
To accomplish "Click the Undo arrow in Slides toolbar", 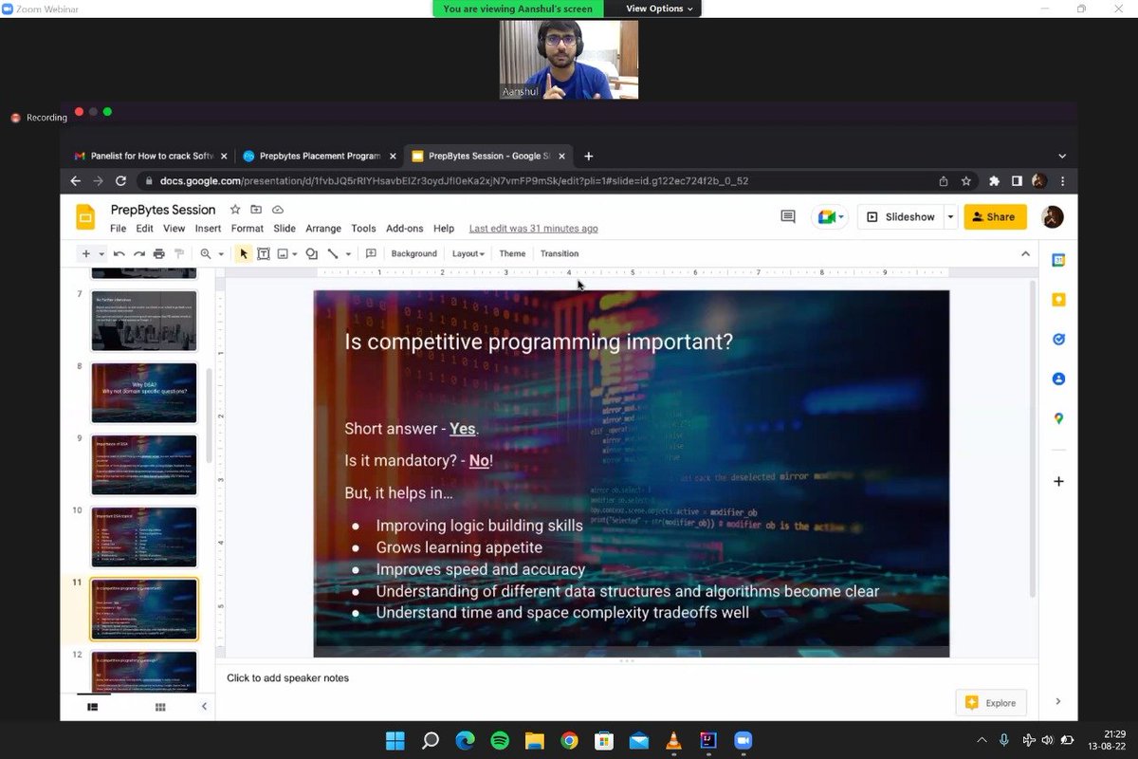I will pyautogui.click(x=119, y=254).
